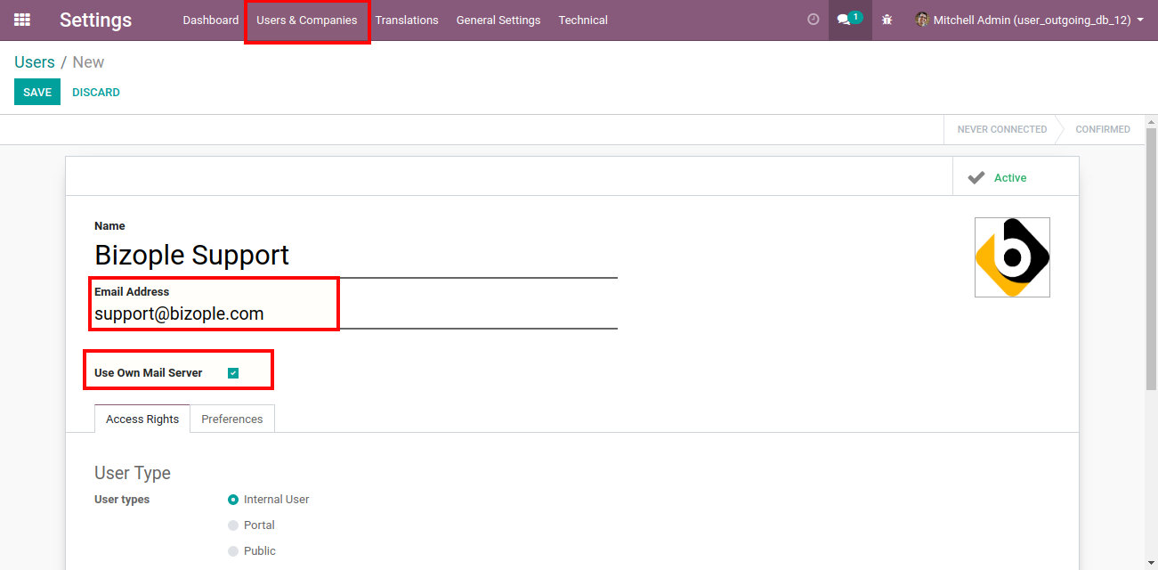The height and width of the screenshot is (570, 1158).
Task: Click the User types field label
Action: coord(122,500)
